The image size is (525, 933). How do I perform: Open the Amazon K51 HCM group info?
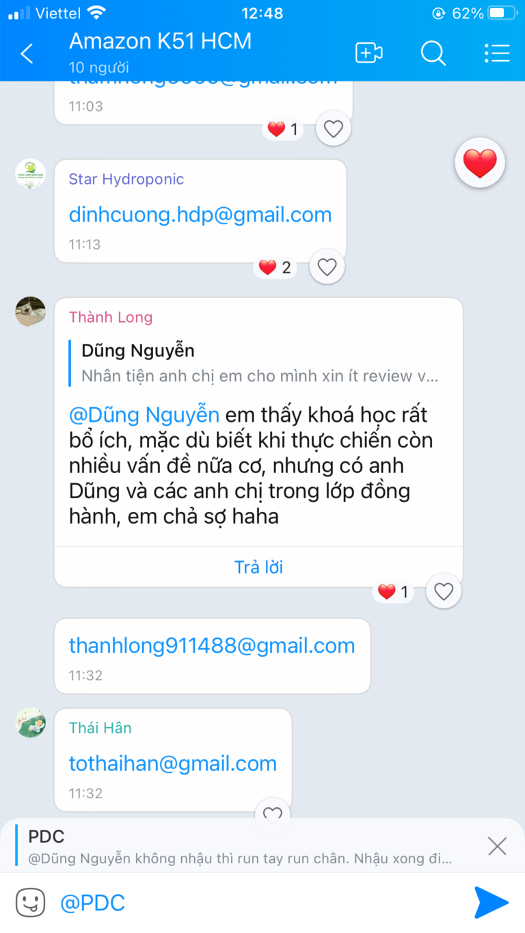pyautogui.click(x=161, y=41)
